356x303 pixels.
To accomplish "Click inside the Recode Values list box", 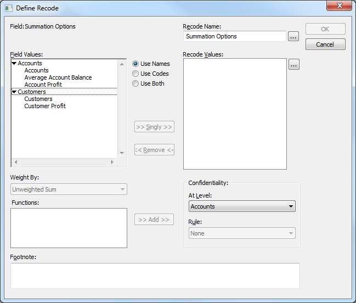I will point(235,114).
